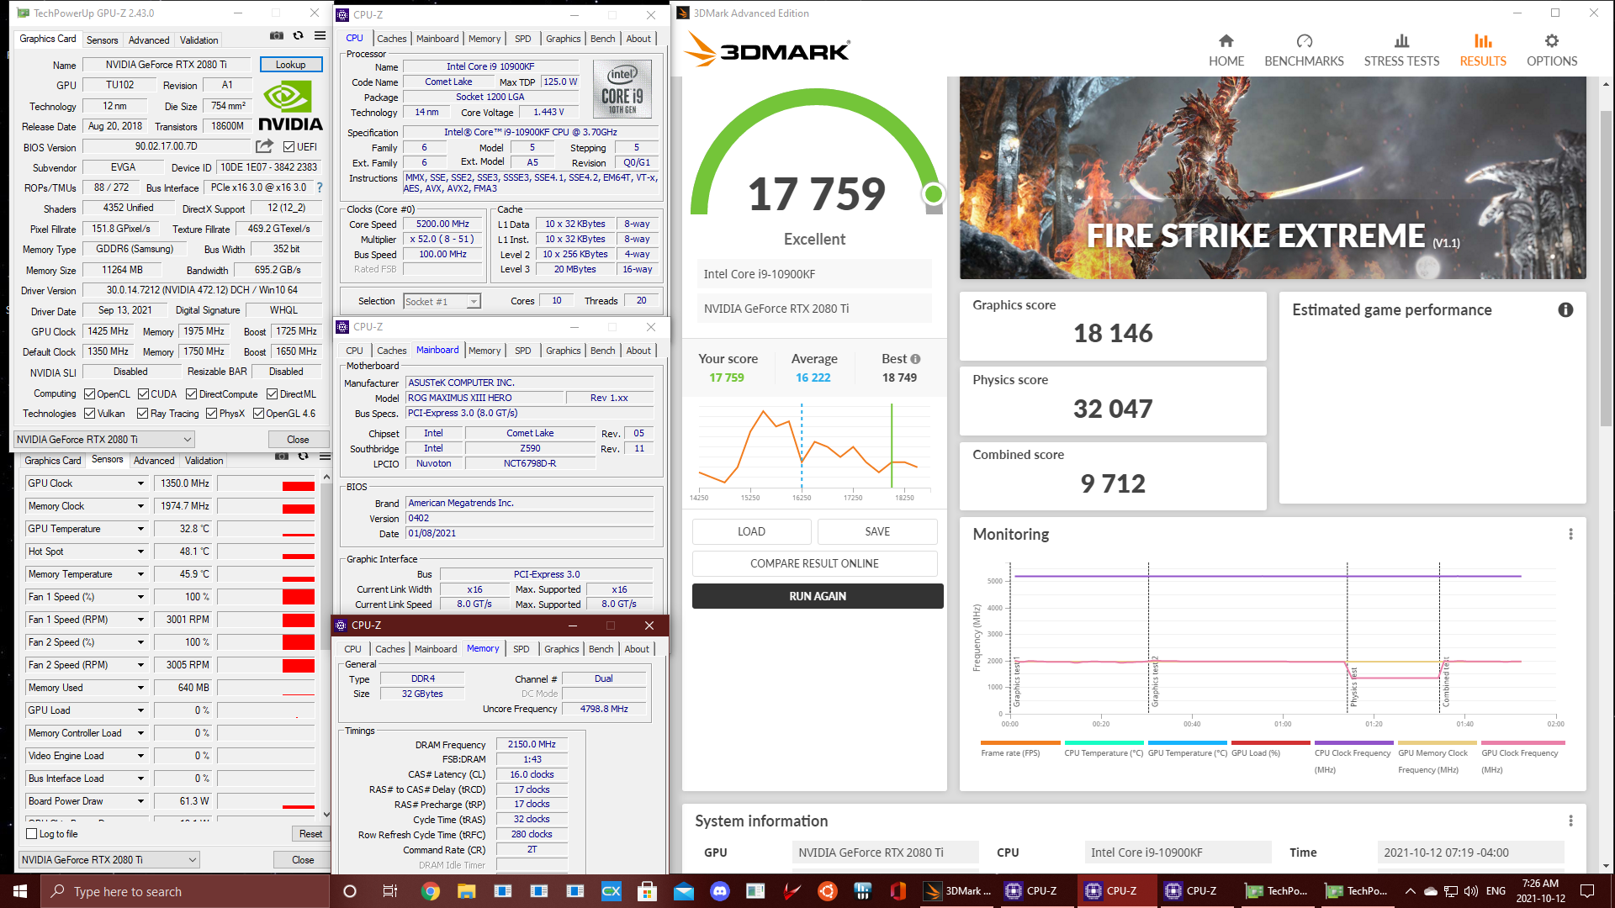
Task: Click Fire Strike Extreme banner image
Action: pyautogui.click(x=1273, y=178)
